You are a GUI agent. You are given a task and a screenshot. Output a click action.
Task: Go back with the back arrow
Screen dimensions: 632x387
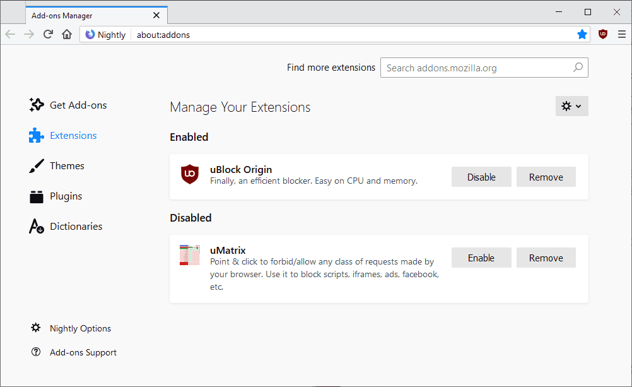coord(10,34)
